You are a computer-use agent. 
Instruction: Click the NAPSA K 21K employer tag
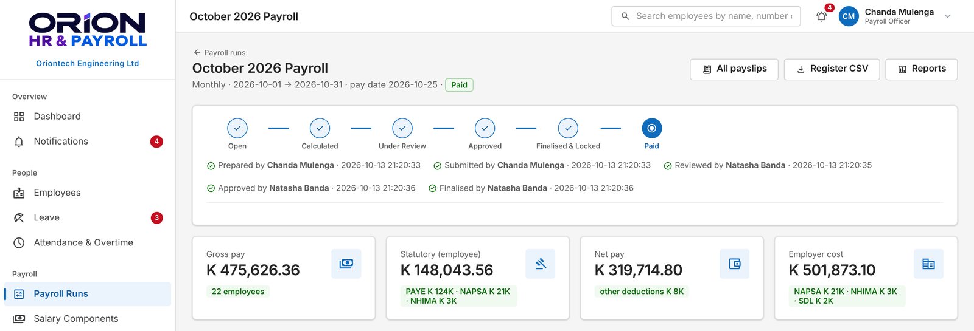click(x=847, y=296)
